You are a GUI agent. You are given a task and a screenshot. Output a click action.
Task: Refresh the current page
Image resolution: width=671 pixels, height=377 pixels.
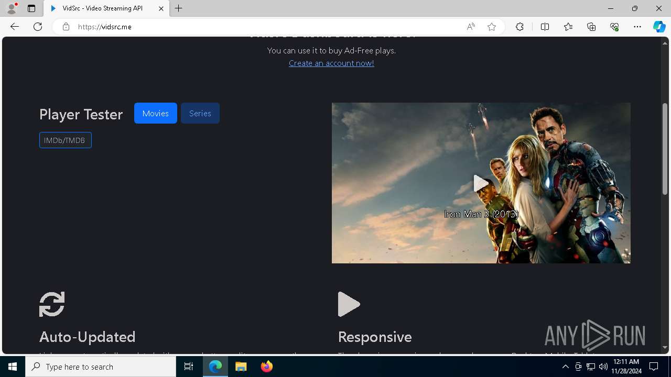(38, 27)
